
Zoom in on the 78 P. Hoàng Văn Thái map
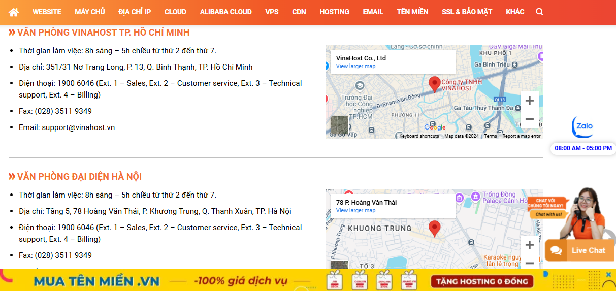(x=529, y=245)
